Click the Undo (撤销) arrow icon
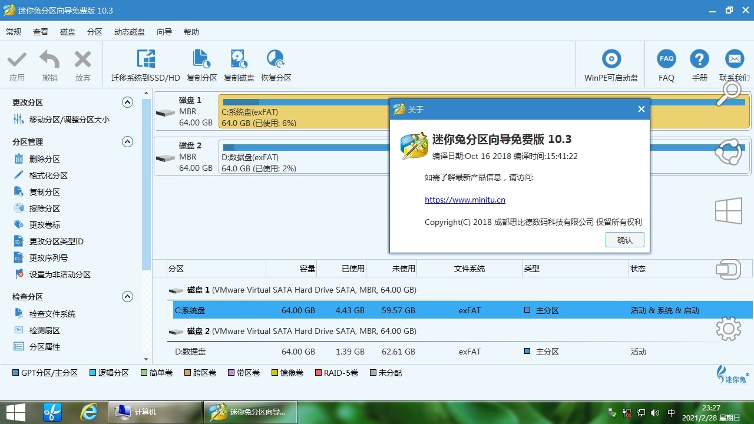This screenshot has height=424, width=754. tap(49, 59)
